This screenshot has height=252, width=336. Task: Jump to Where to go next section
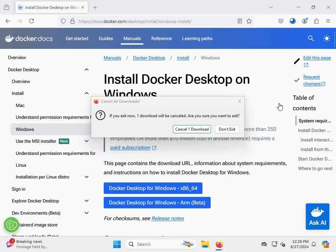315,168
